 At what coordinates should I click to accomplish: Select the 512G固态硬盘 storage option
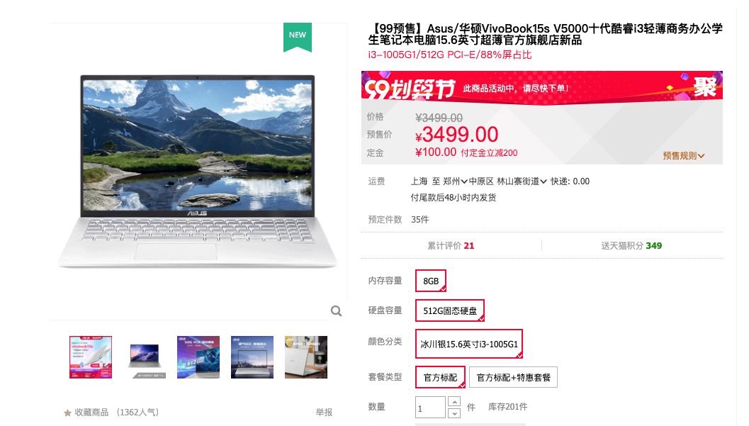(450, 310)
